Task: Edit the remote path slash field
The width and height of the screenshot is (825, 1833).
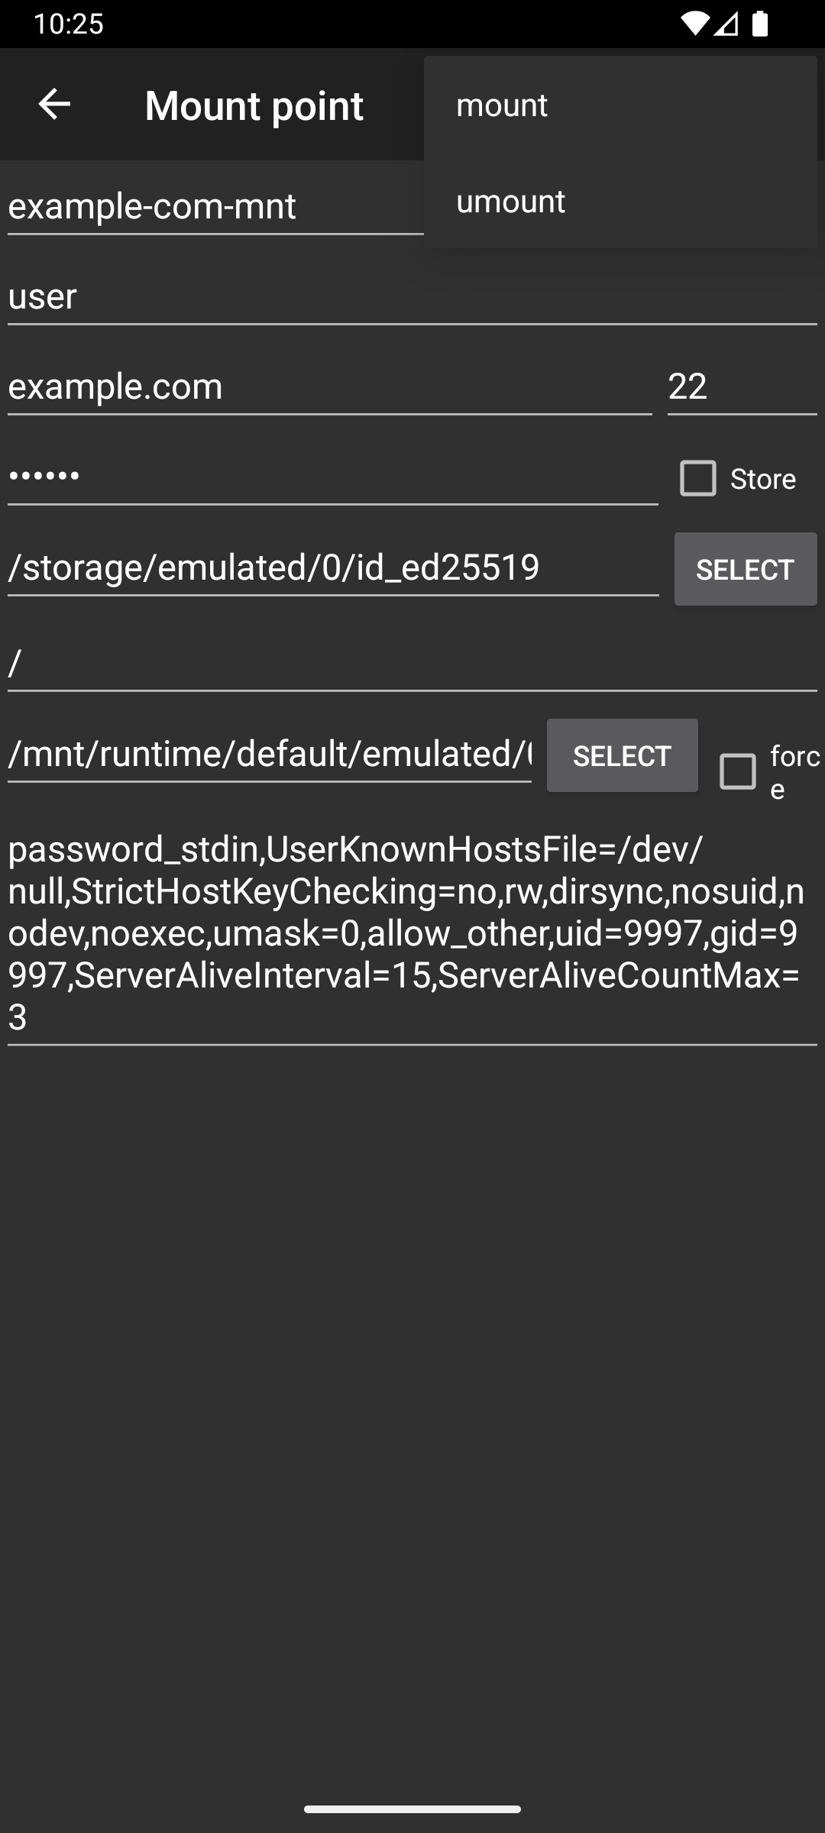Action: click(412, 664)
